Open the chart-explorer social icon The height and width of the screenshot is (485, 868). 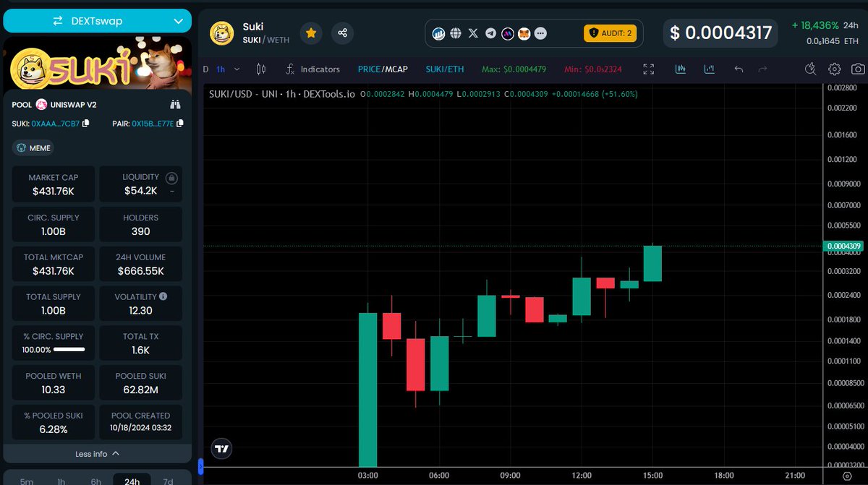tap(438, 33)
